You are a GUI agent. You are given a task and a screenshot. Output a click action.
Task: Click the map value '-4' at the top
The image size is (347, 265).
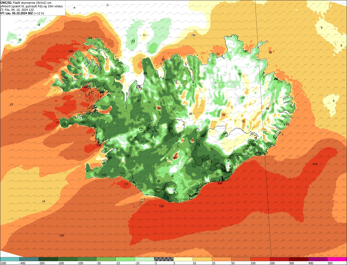coord(74,8)
